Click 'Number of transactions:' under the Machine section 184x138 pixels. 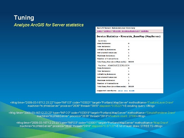pyautogui.click(x=108, y=83)
